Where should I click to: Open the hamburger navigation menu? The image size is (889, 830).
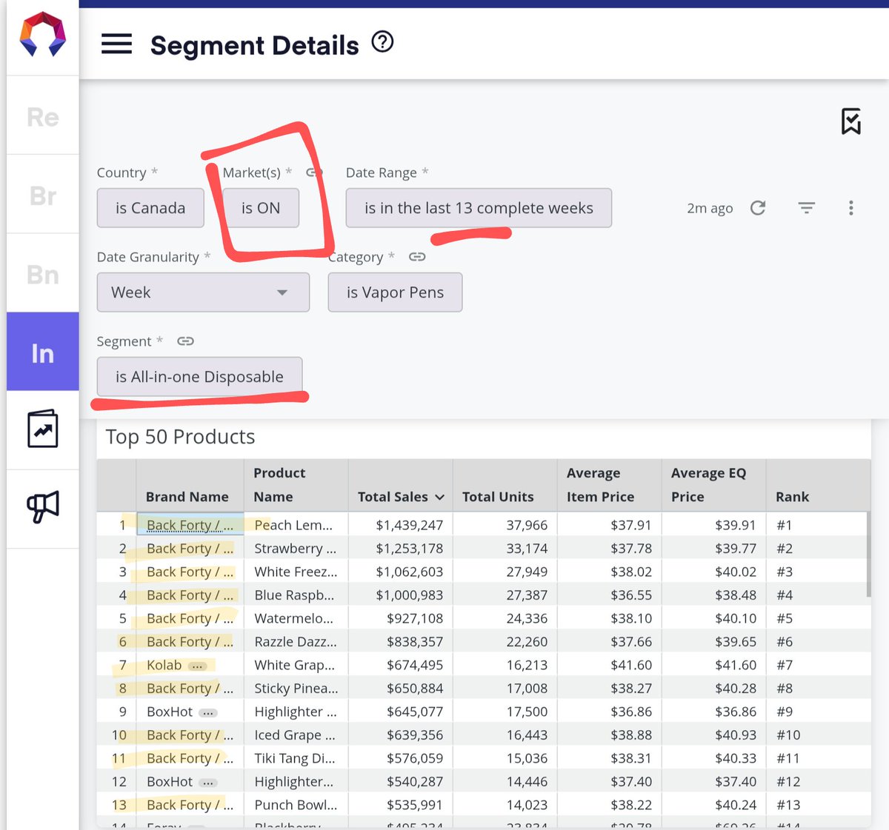click(116, 44)
